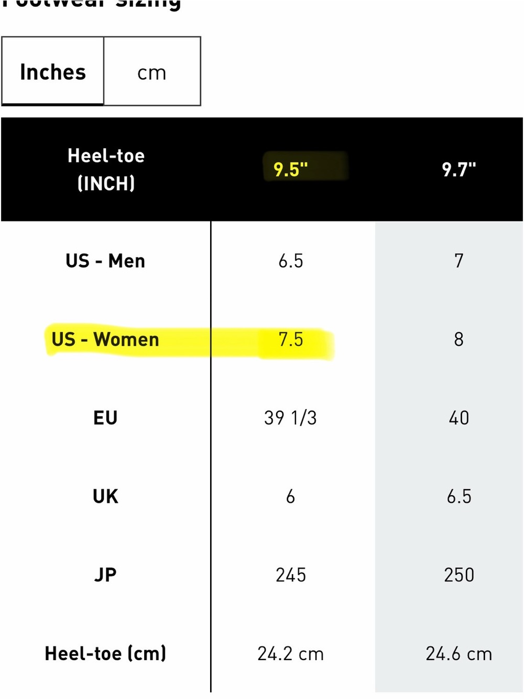Select EU size 39 1/3 cell
The width and height of the screenshot is (524, 699).
[291, 418]
